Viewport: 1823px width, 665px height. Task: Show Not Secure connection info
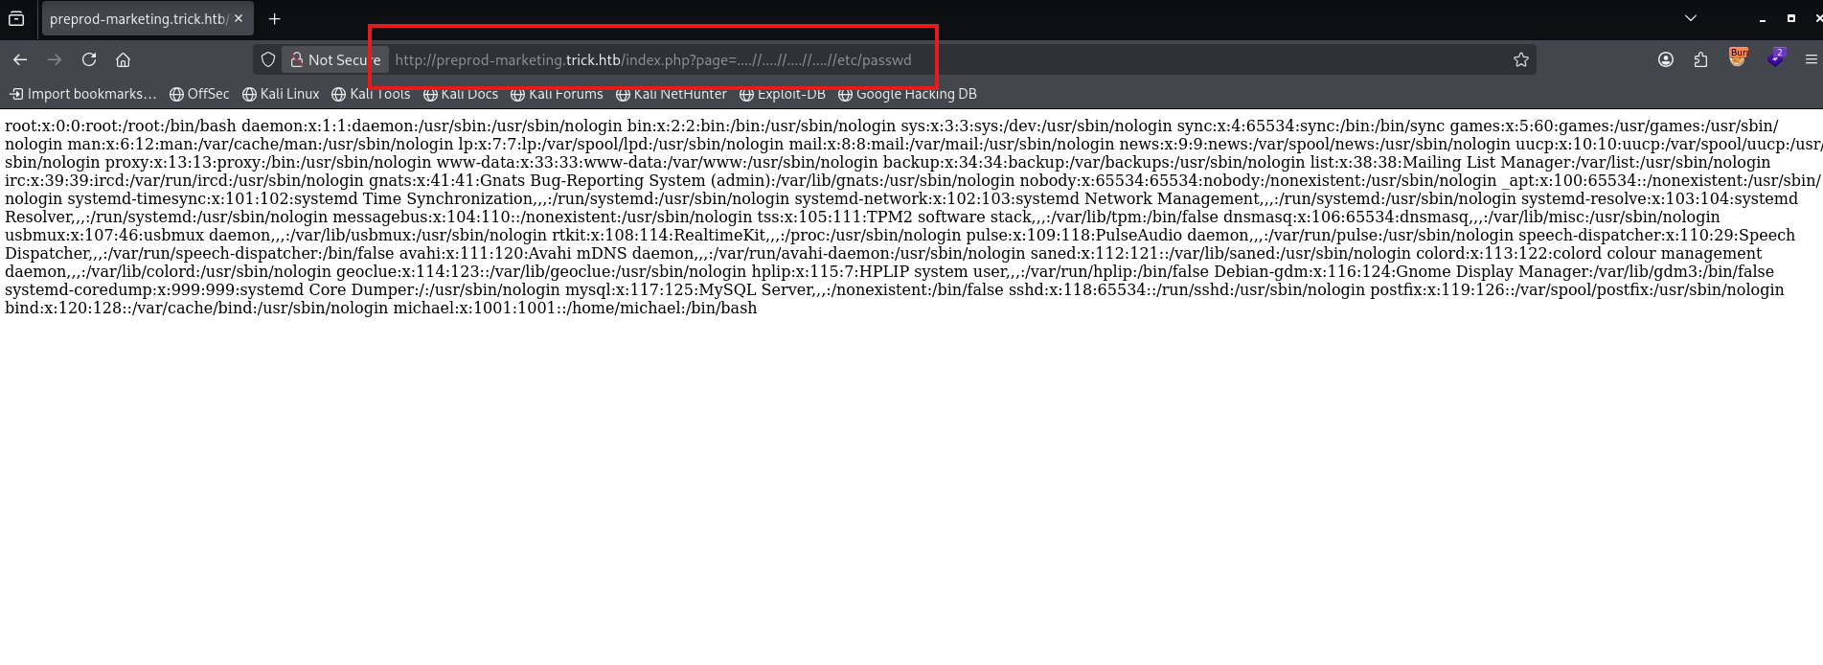point(335,59)
